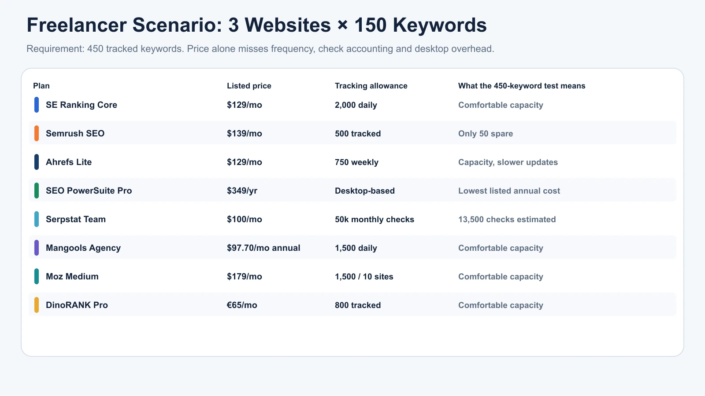
Task: Click the "DinoRANK Pro" plan name
Action: pyautogui.click(x=77, y=305)
